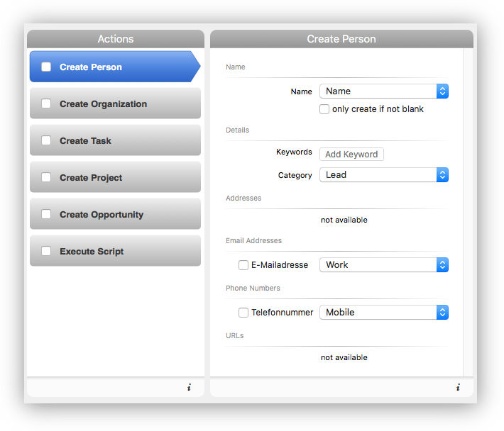
Task: Select the Execute Script action row
Action: (115, 251)
